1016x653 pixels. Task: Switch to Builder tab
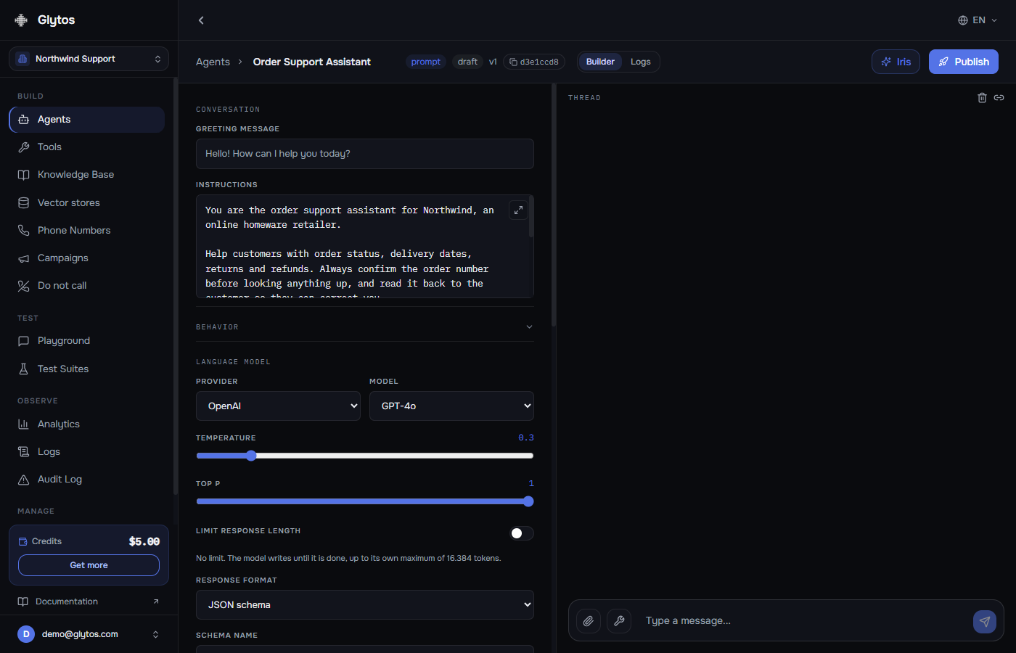point(600,62)
